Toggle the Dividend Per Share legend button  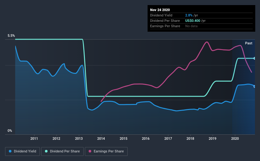pyautogui.click(x=62, y=151)
